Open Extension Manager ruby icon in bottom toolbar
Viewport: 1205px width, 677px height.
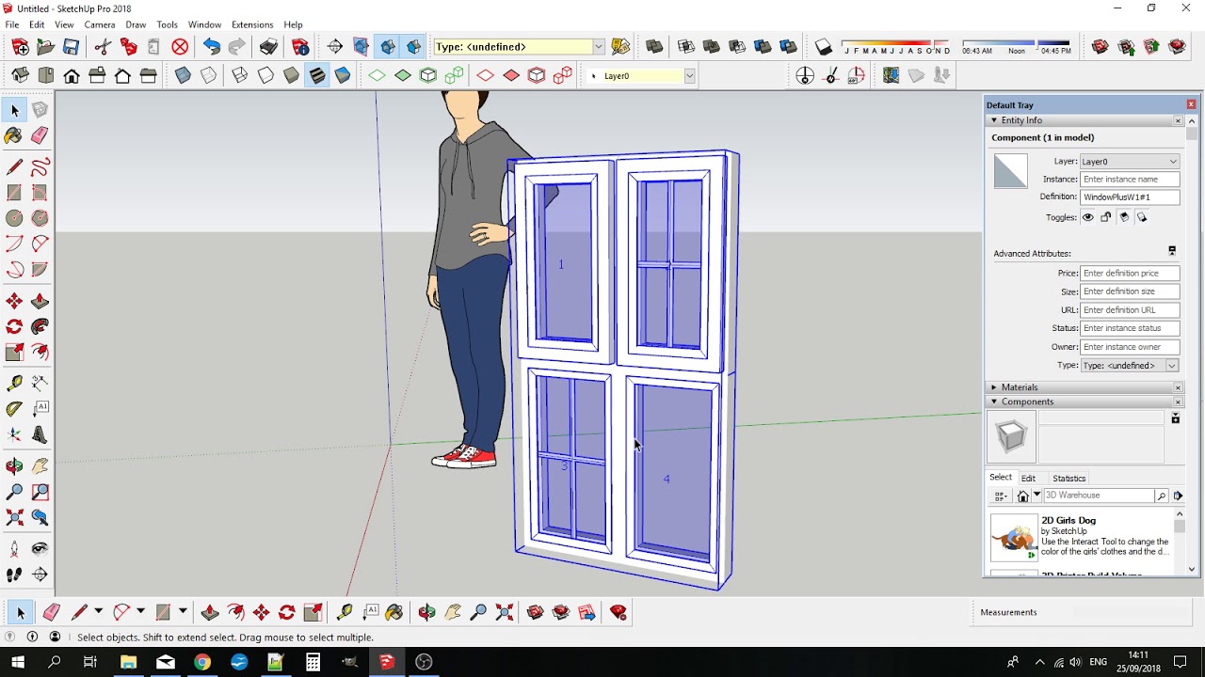coord(619,612)
